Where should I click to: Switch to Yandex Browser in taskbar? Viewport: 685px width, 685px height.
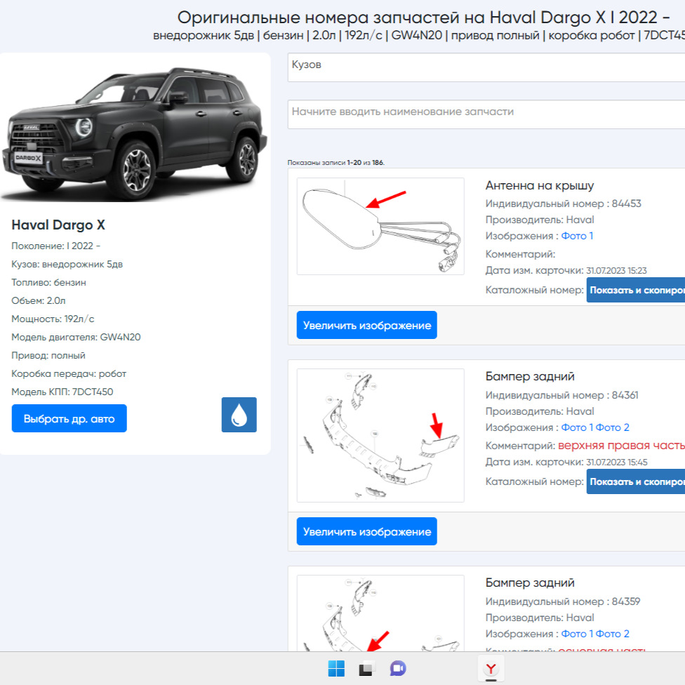(x=491, y=668)
